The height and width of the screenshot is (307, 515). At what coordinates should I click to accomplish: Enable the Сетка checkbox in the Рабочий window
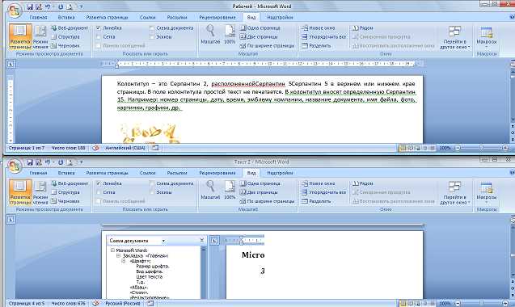click(99, 37)
